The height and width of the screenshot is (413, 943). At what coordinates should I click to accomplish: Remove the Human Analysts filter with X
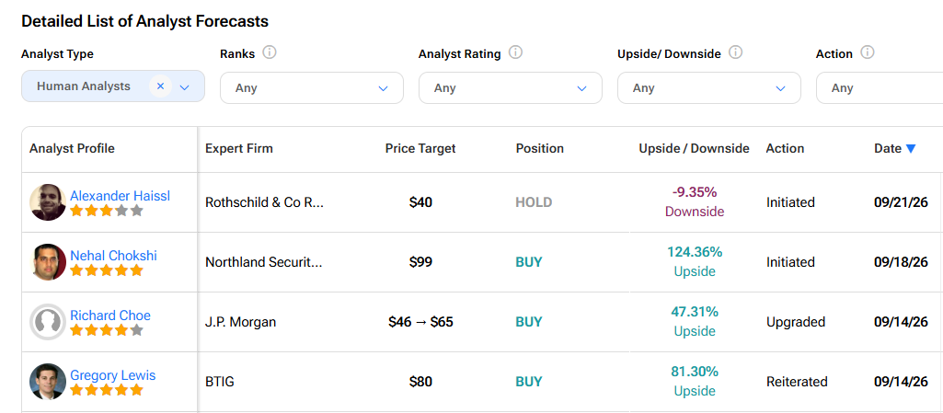160,86
